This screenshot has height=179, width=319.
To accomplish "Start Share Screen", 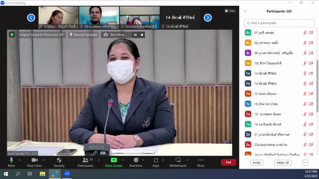I will 114,162.
